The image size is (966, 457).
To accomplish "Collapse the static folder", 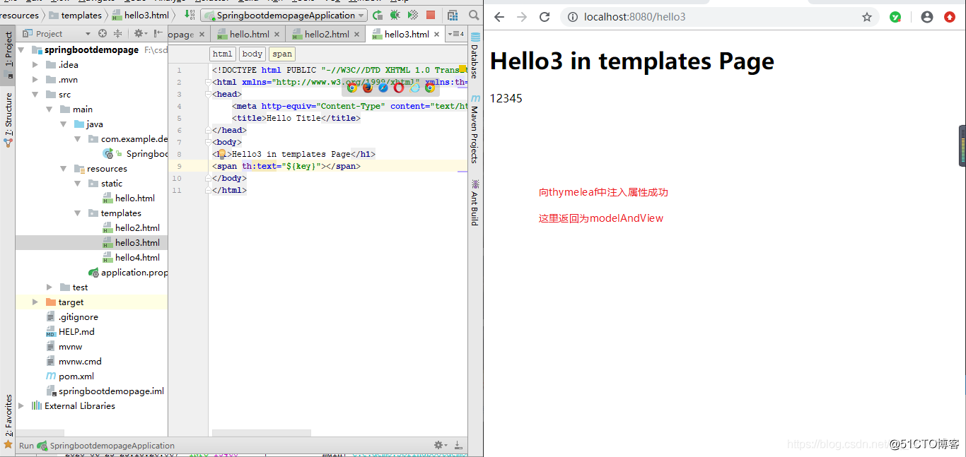I will 78,184.
